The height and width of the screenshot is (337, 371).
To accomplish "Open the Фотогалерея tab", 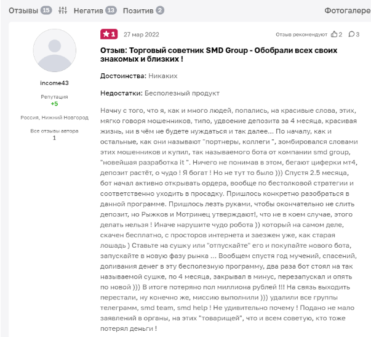I will (348, 10).
